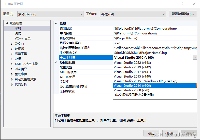The width and height of the screenshot is (200, 140).
Task: Click the 取消 button
Action: (170, 133)
